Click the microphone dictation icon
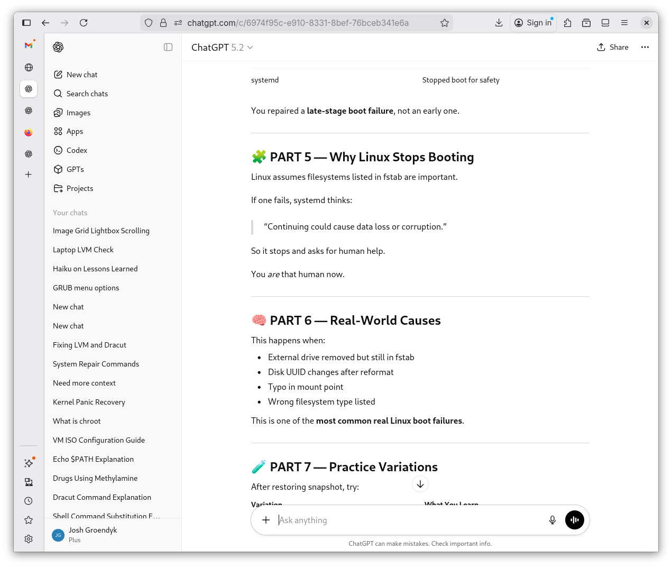The width and height of the screenshot is (672, 567). point(552,520)
